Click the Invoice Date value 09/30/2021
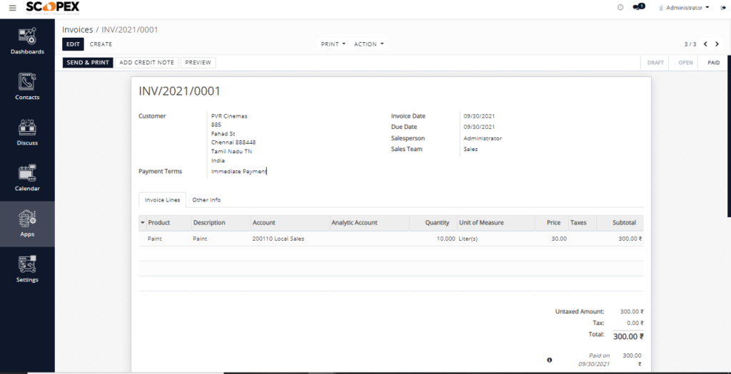 (479, 116)
